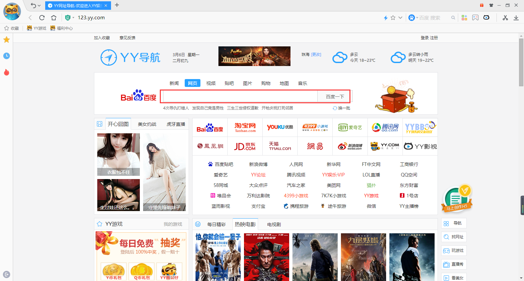Open the history clock icon in sidebar

click(x=7, y=56)
